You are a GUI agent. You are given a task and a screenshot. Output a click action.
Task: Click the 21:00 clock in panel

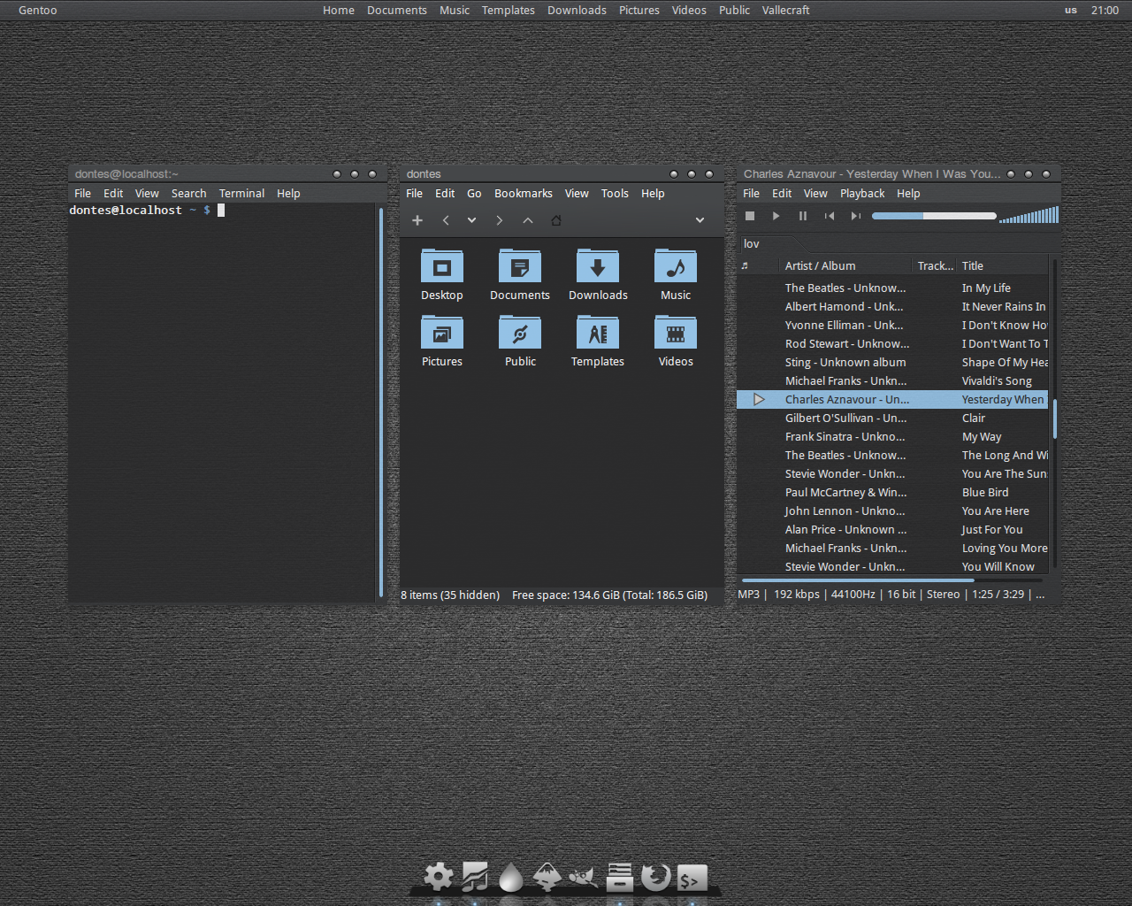(x=1105, y=10)
